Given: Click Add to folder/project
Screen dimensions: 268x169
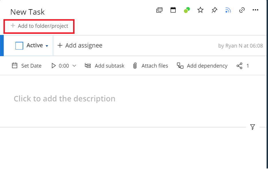Looking at the screenshot, I should [x=40, y=26].
